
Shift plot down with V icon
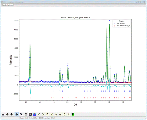(x=52, y=115)
